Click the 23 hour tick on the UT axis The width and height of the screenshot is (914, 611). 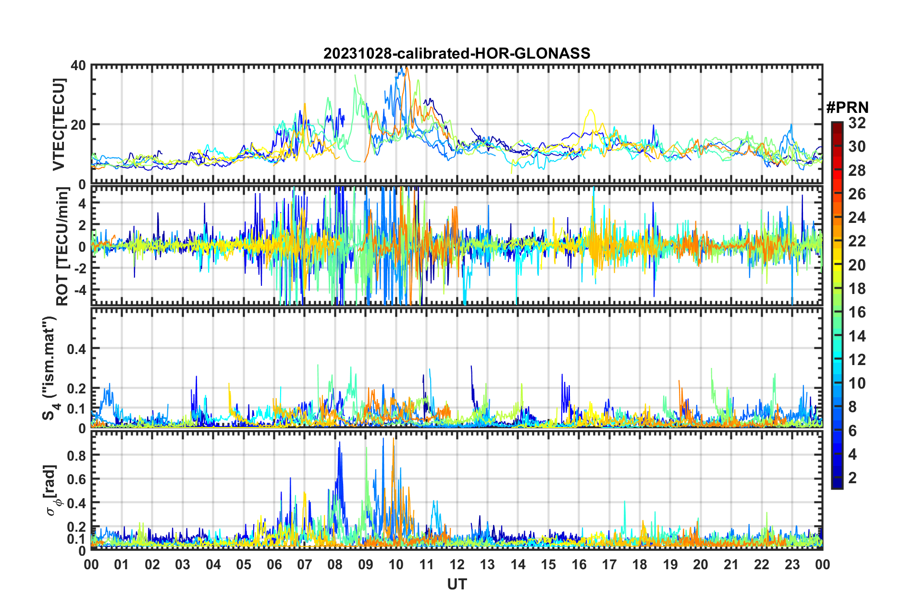(792, 564)
